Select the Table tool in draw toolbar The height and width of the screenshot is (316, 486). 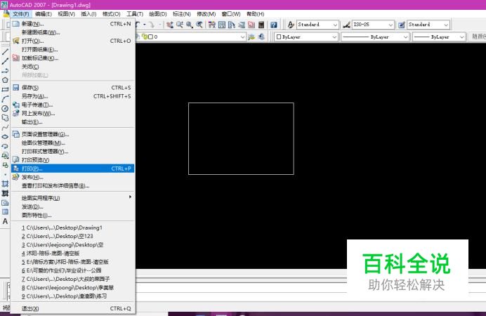point(5,212)
